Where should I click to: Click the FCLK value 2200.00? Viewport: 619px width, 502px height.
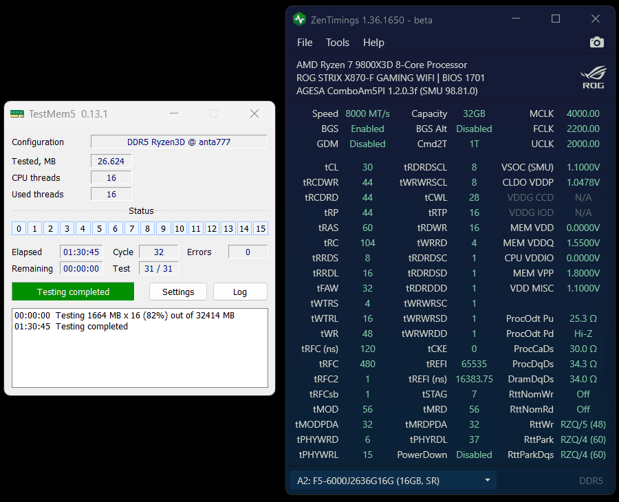click(x=583, y=129)
